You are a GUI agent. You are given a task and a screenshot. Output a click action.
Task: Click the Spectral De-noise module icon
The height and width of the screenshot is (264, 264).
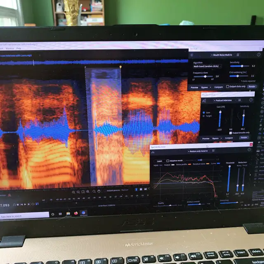153,152
